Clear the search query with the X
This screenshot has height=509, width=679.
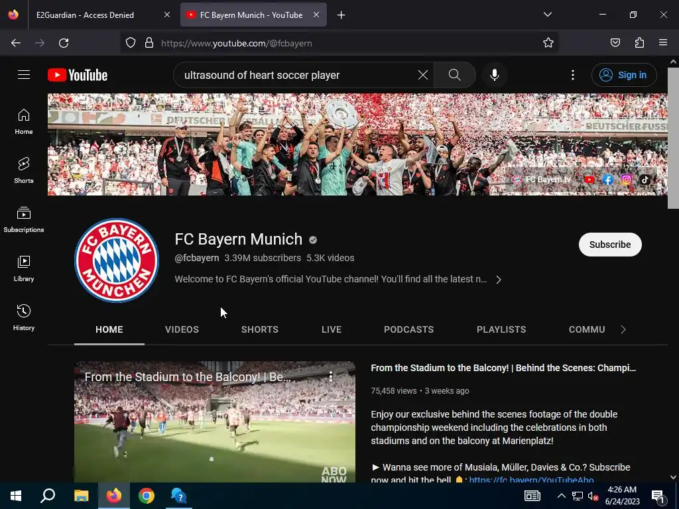(422, 75)
